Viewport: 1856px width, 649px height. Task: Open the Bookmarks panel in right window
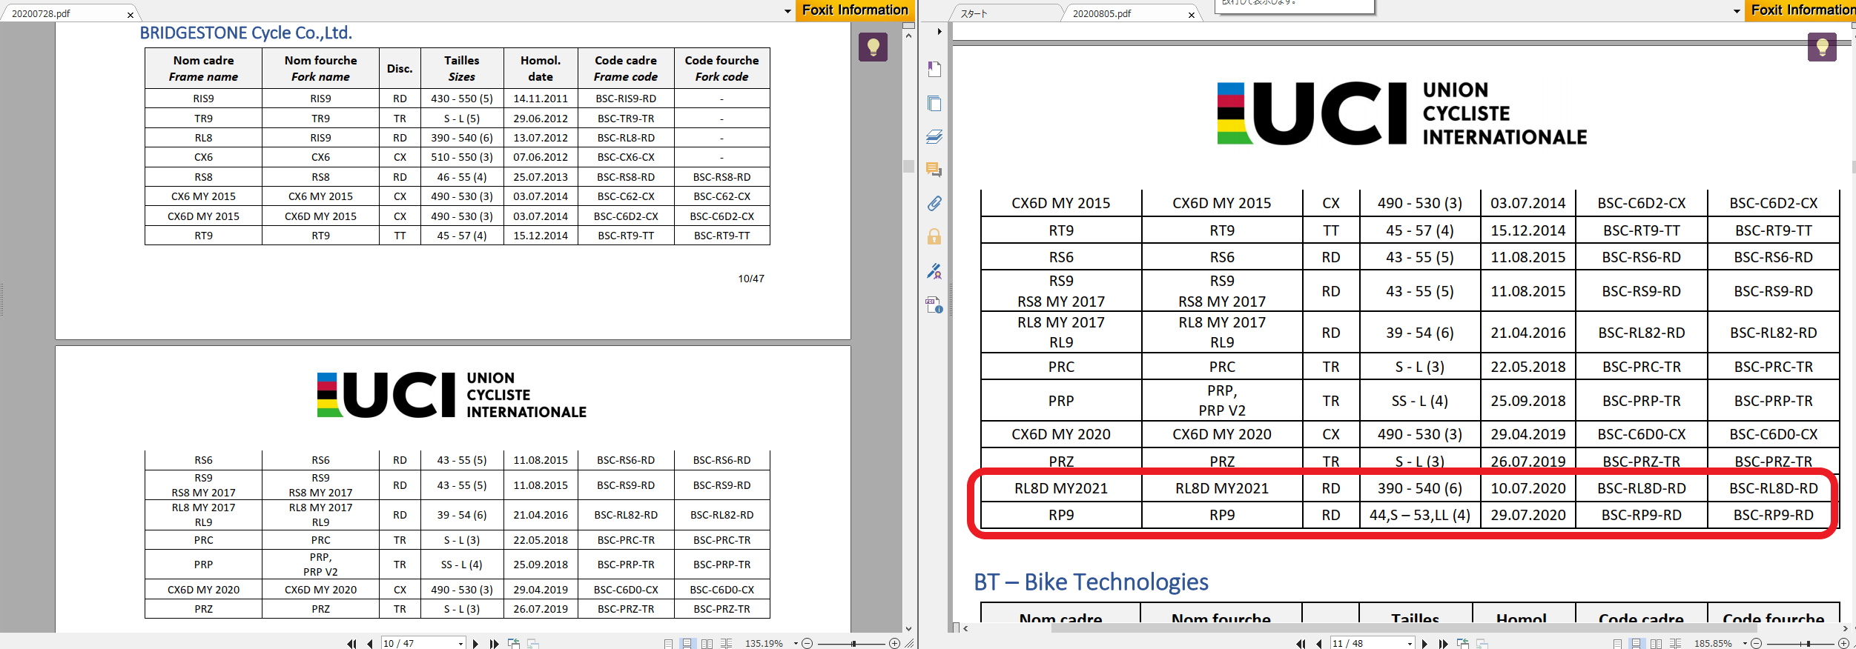934,69
